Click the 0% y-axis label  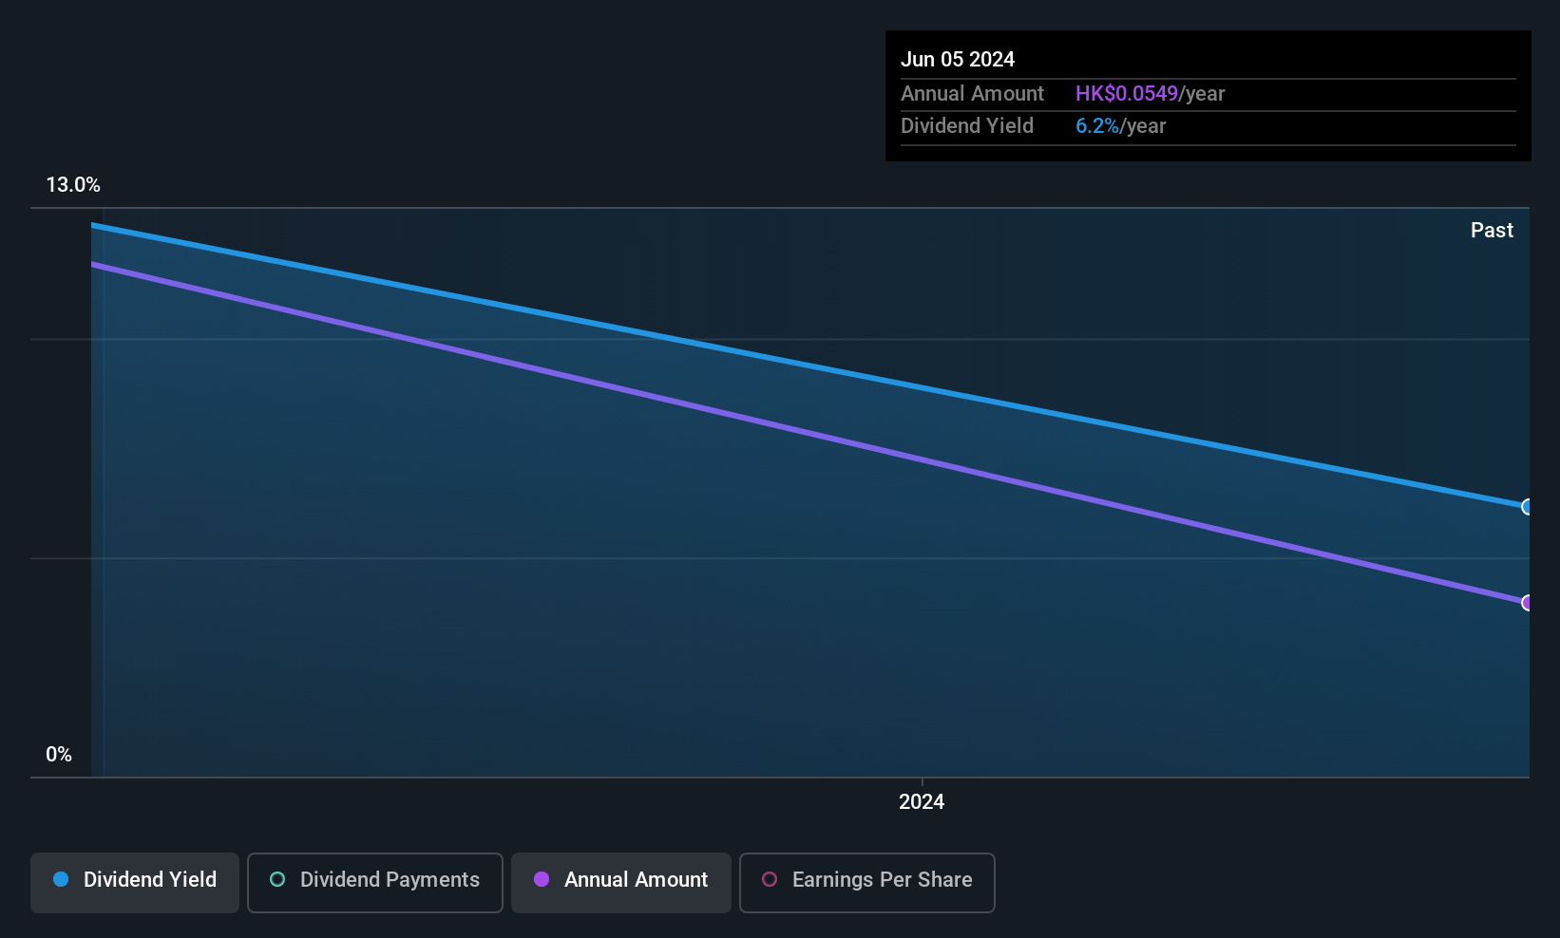pos(59,755)
